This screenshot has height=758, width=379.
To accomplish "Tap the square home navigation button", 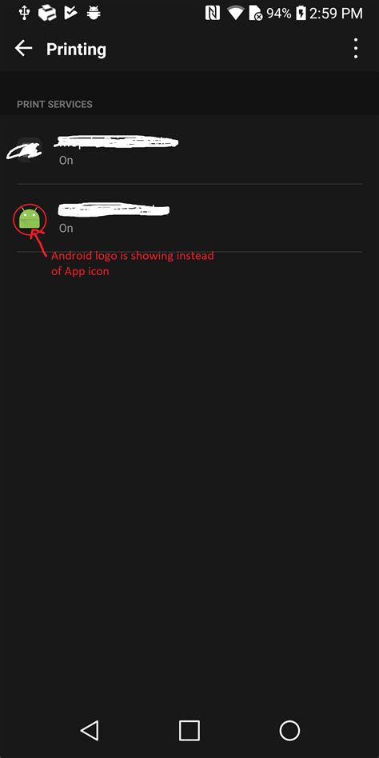I will pos(189,731).
